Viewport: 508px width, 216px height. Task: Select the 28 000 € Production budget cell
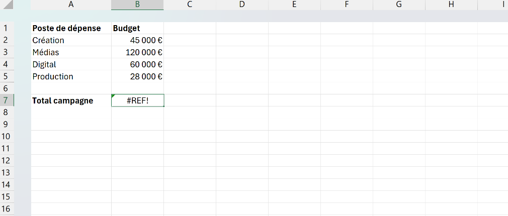(137, 76)
